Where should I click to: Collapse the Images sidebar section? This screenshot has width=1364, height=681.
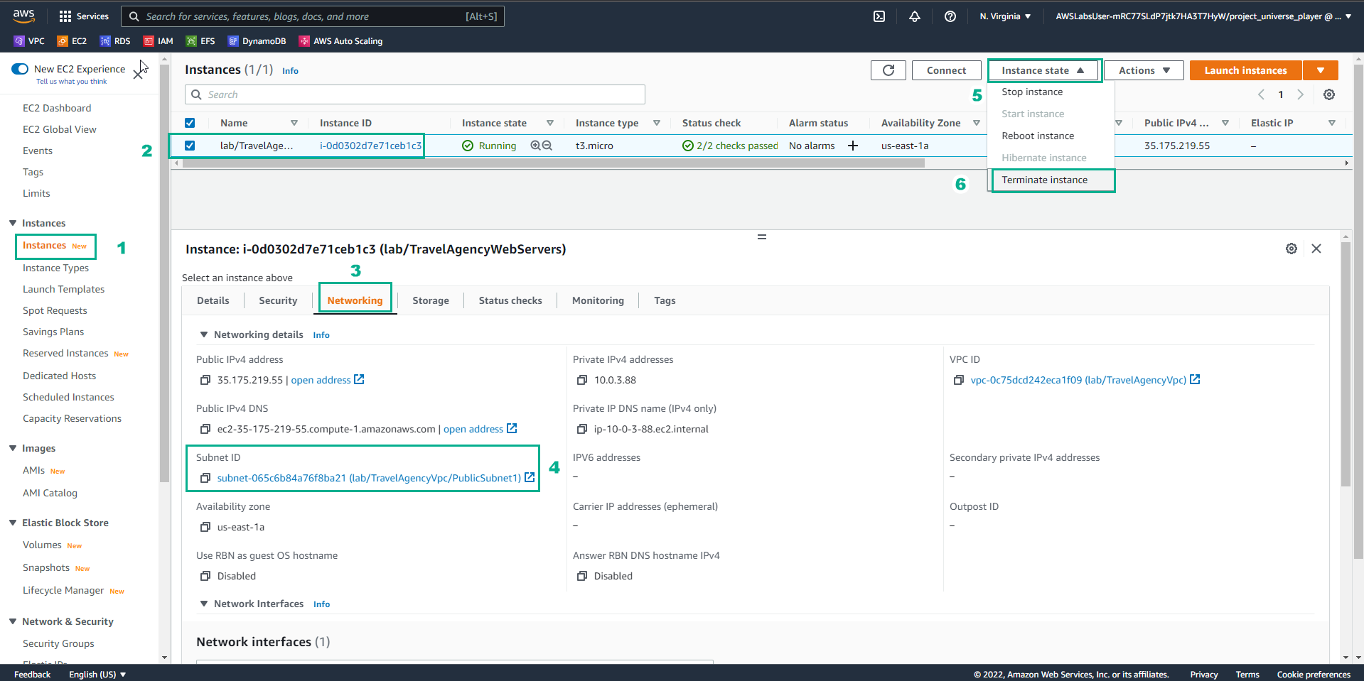tap(13, 448)
